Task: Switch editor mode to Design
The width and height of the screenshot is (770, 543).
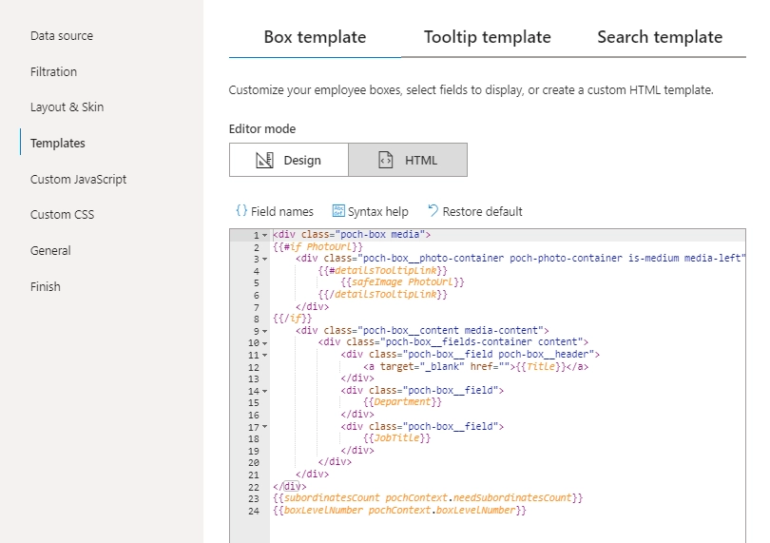Action: click(289, 160)
